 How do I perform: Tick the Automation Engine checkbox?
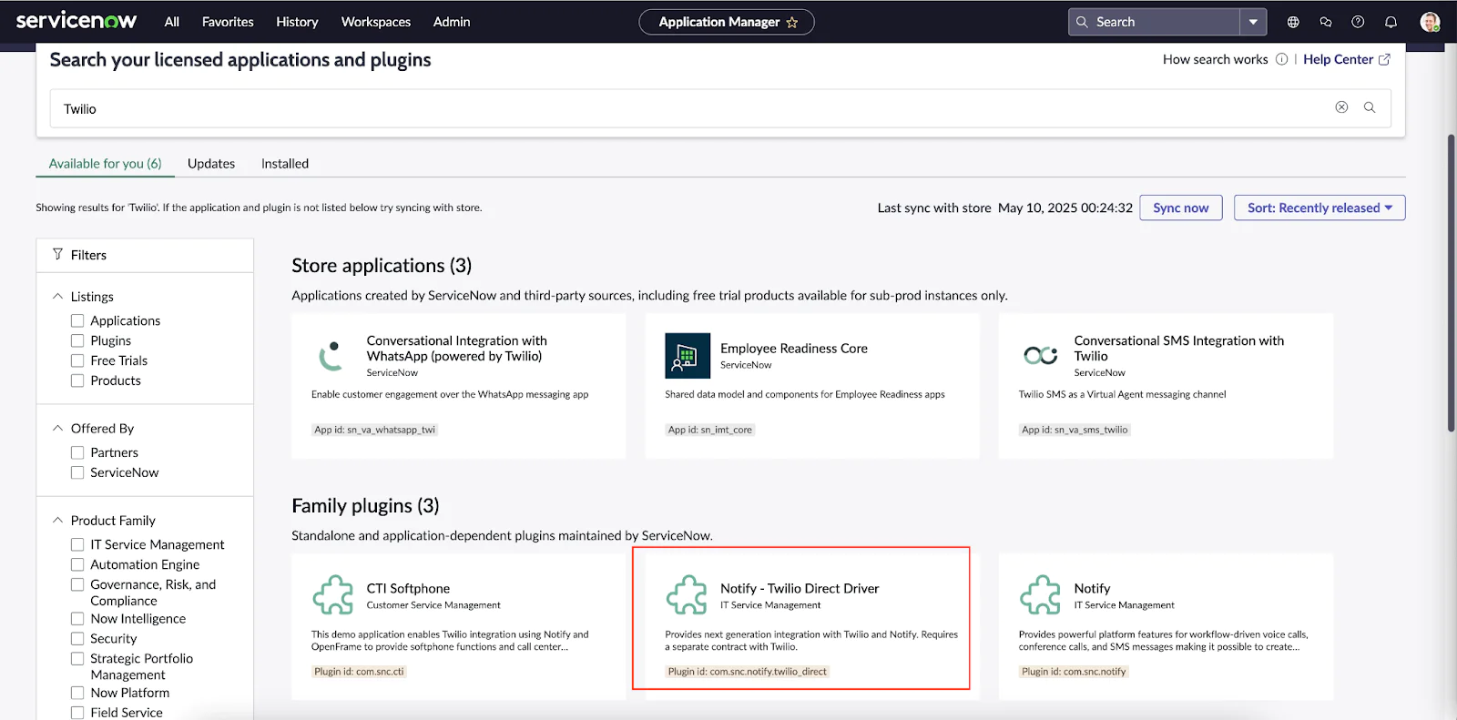77,564
